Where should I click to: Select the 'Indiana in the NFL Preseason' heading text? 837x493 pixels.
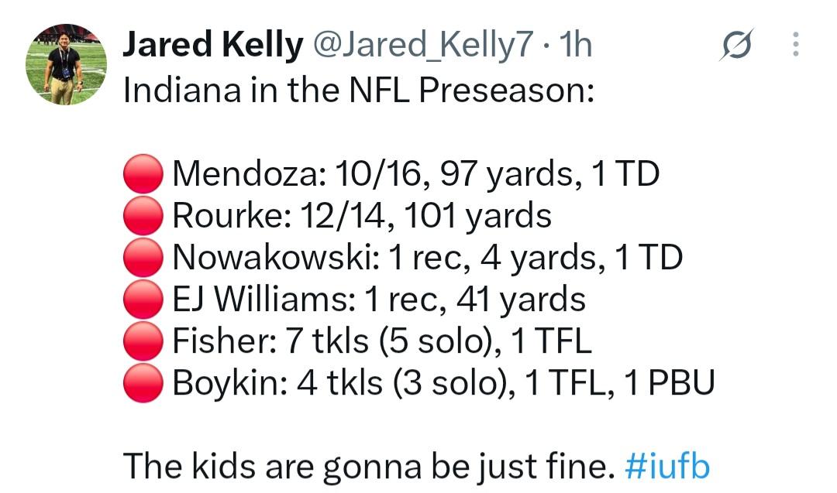click(359, 90)
